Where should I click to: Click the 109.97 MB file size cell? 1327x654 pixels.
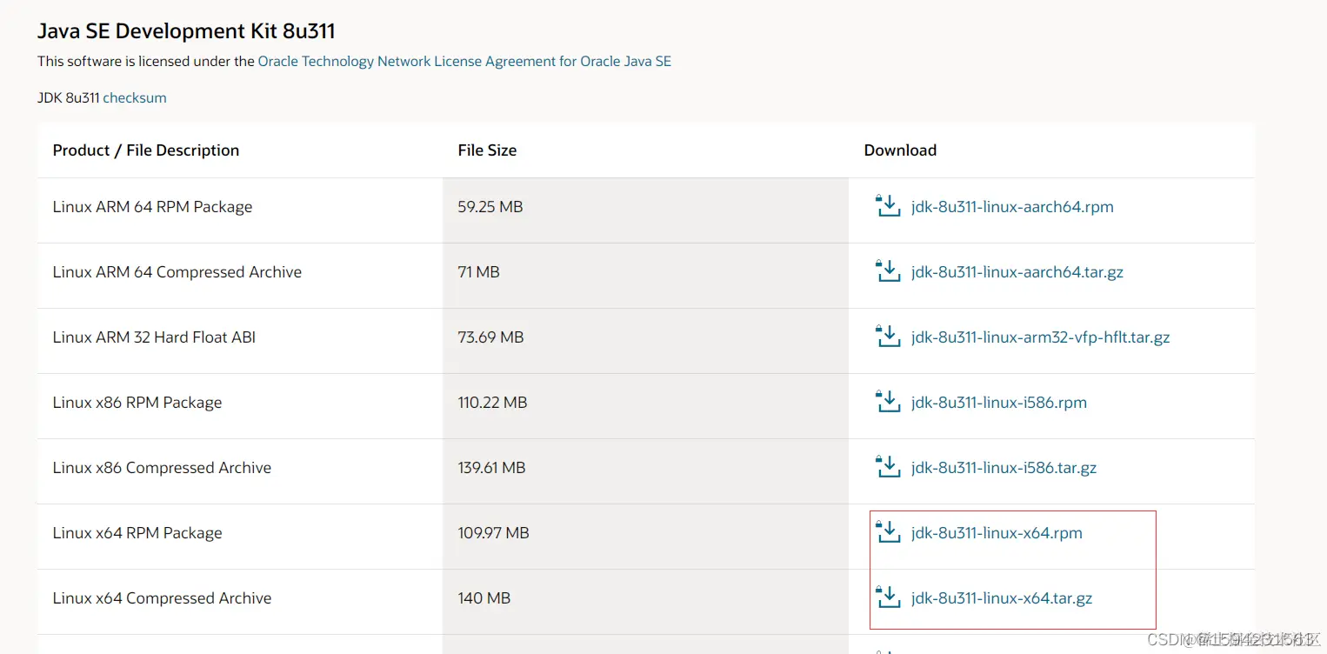coord(493,533)
